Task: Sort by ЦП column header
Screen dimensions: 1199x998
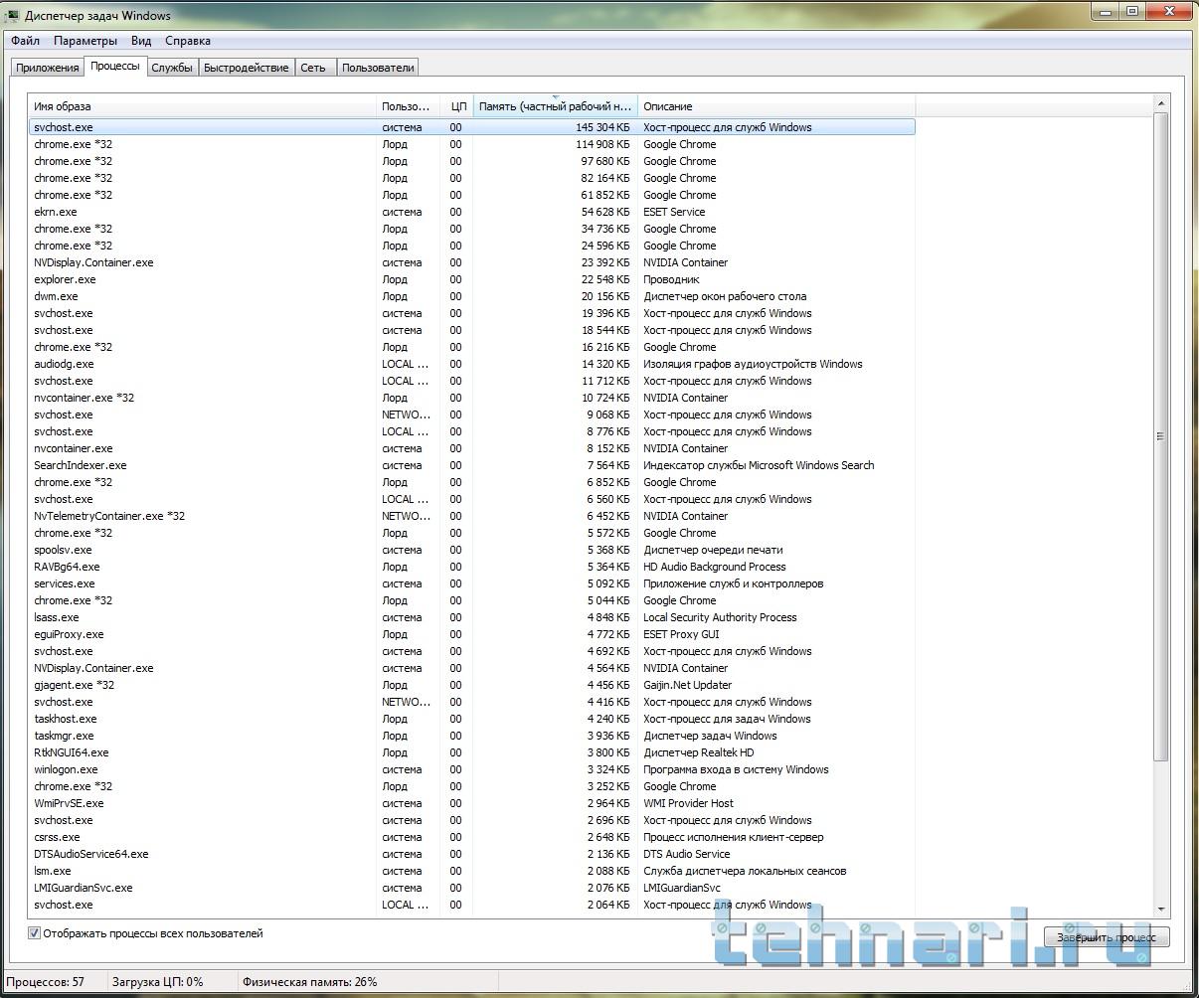Action: pos(456,106)
